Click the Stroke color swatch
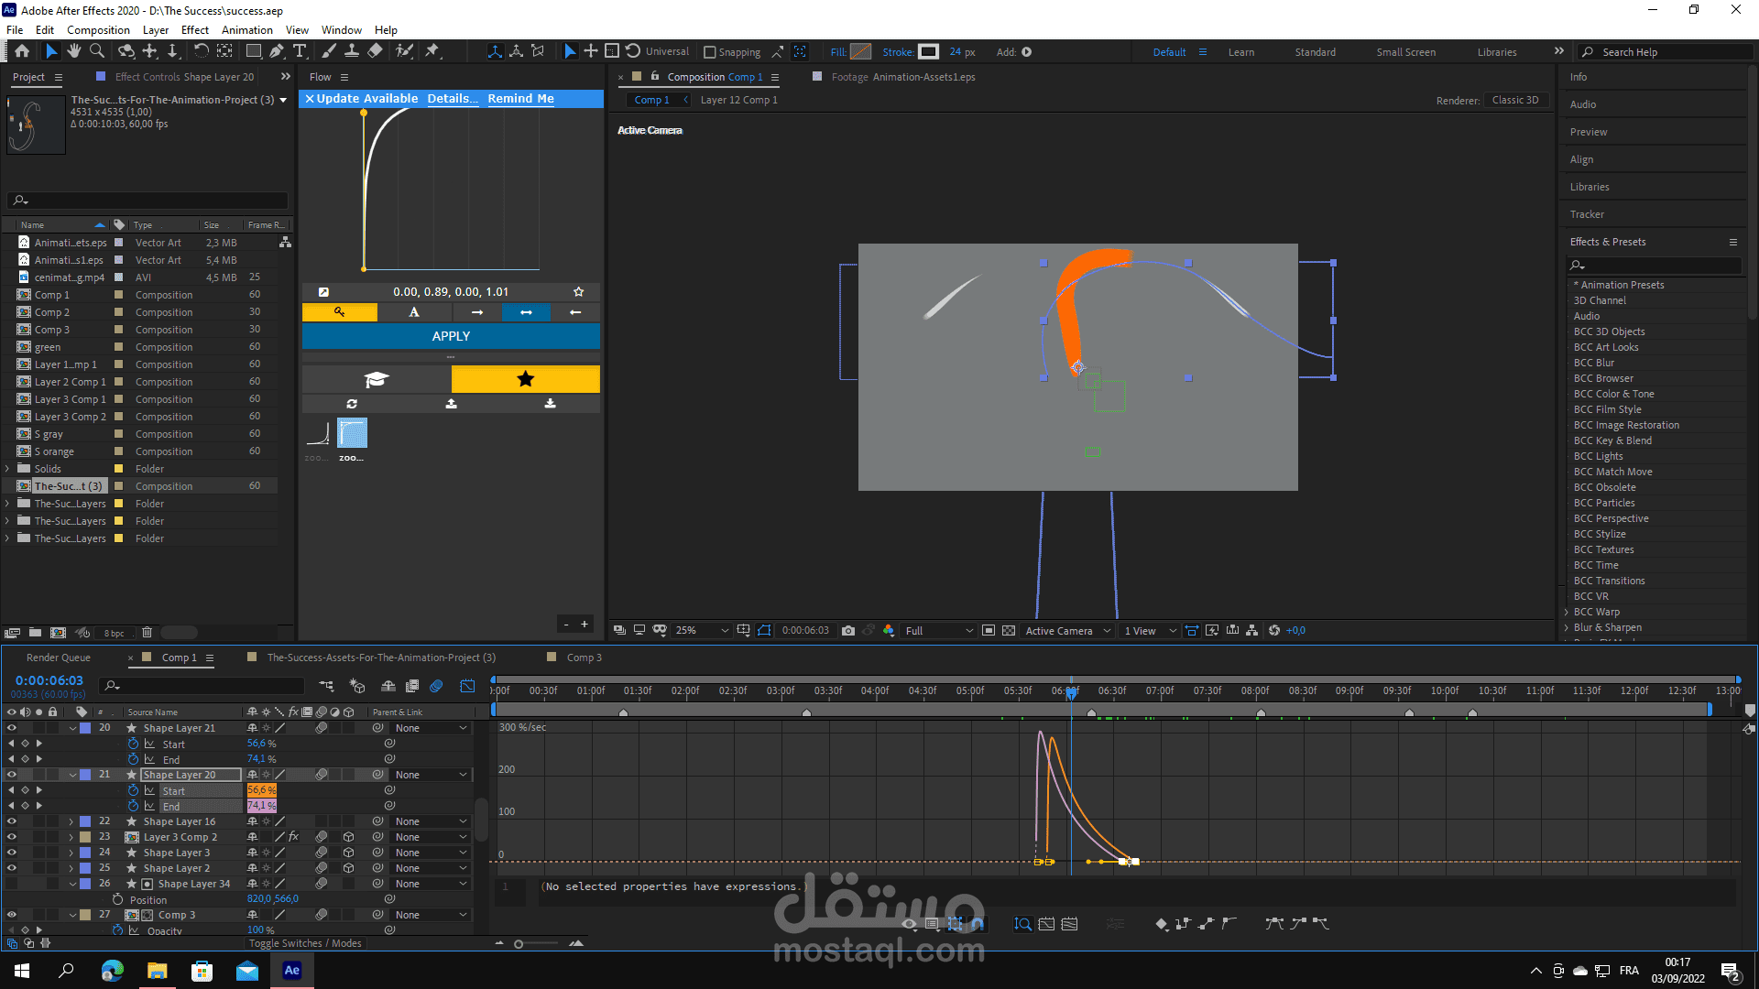The width and height of the screenshot is (1759, 989). pos(928,52)
